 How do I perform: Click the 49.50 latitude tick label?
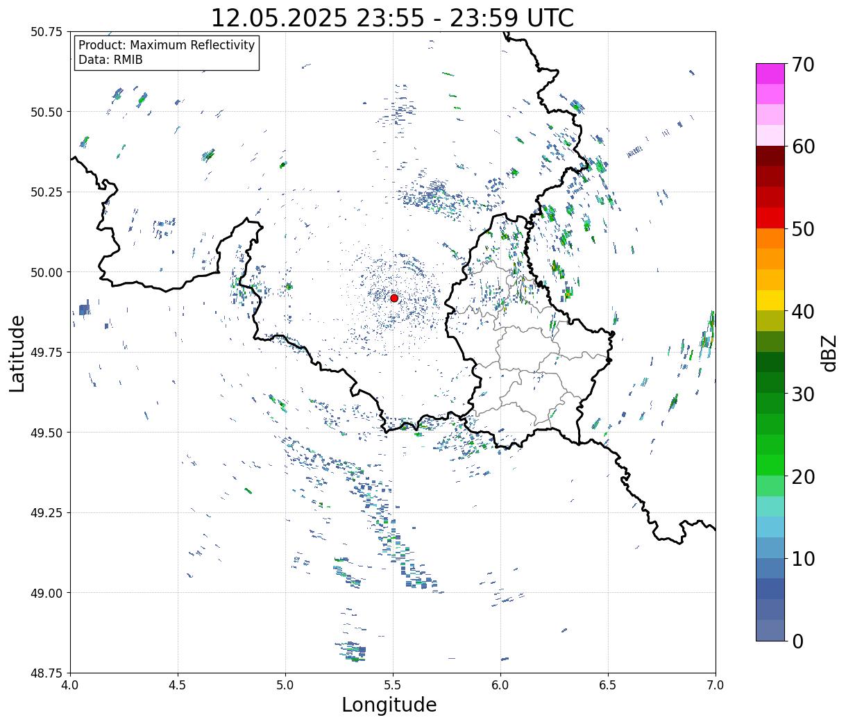tap(46, 433)
